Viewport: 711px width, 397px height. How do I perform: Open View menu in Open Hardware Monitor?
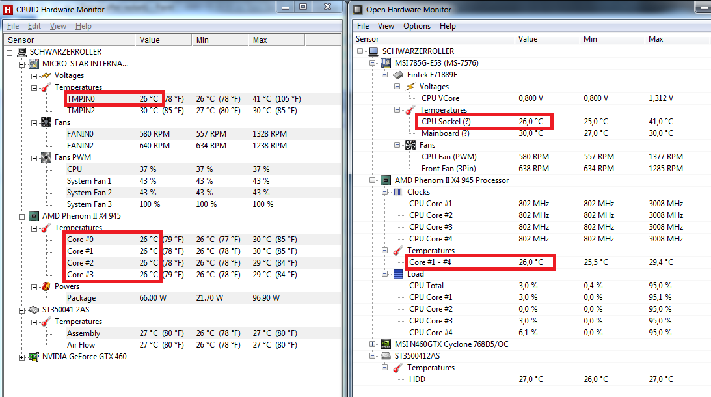coord(386,26)
